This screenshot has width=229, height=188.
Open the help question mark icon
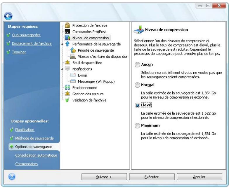click(12, 177)
